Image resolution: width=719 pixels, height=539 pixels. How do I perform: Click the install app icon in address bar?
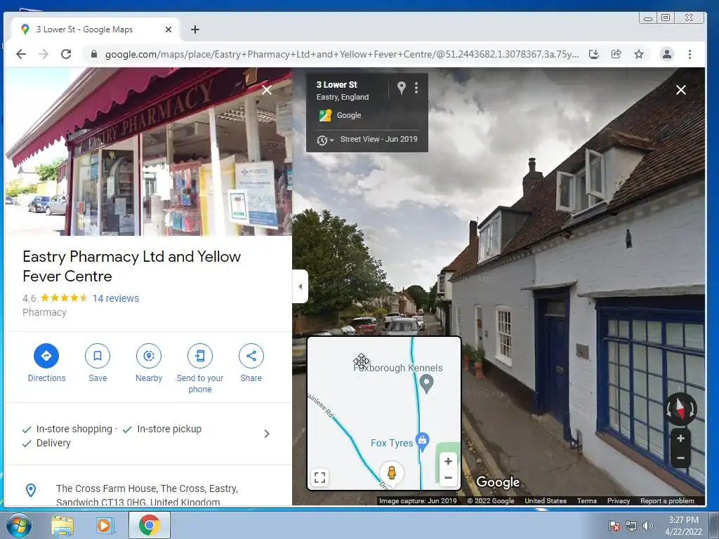[x=594, y=54]
